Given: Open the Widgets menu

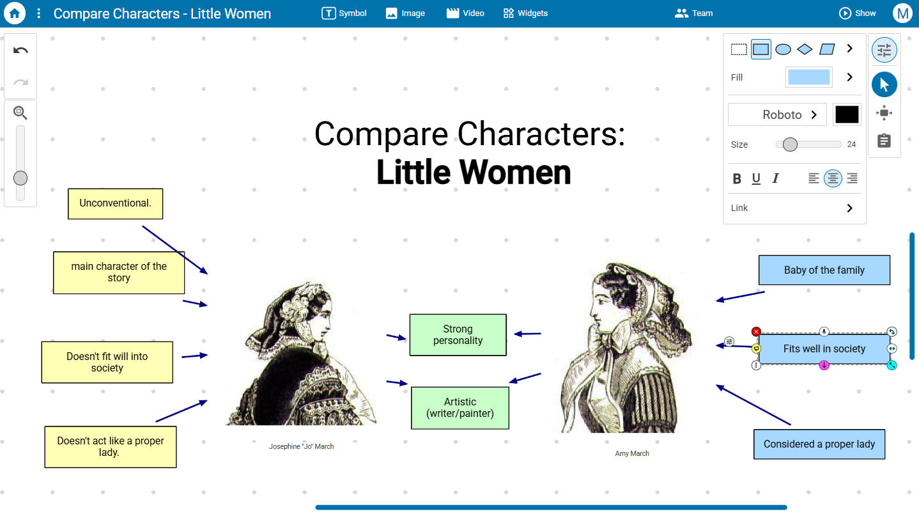Looking at the screenshot, I should click(x=525, y=13).
